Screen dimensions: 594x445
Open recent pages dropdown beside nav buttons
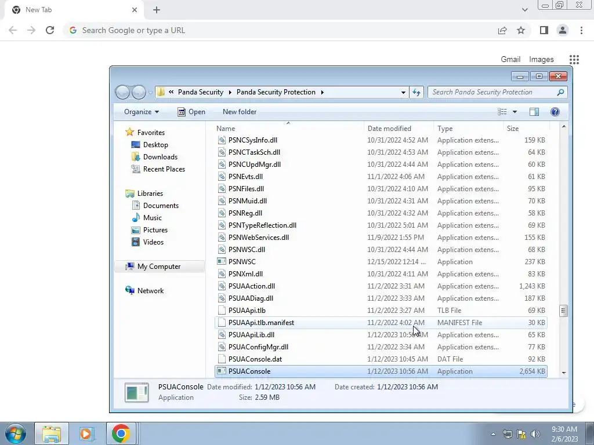point(150,92)
